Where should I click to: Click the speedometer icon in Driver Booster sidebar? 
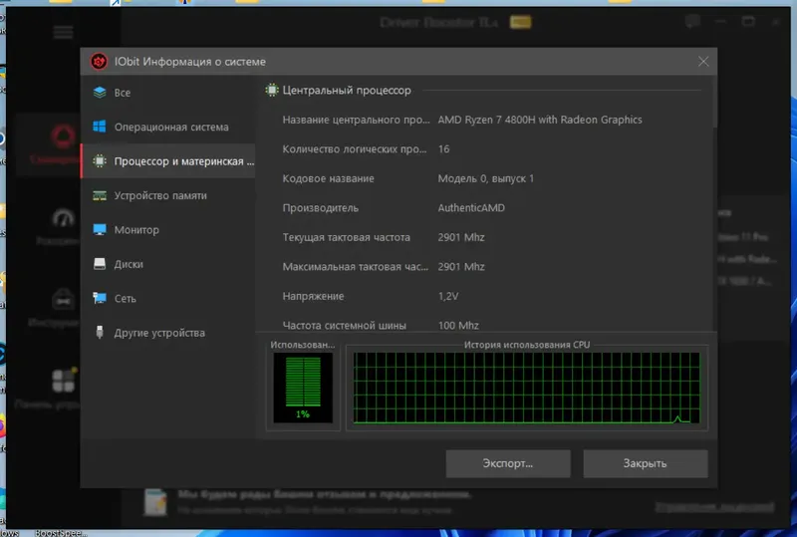pos(64,218)
